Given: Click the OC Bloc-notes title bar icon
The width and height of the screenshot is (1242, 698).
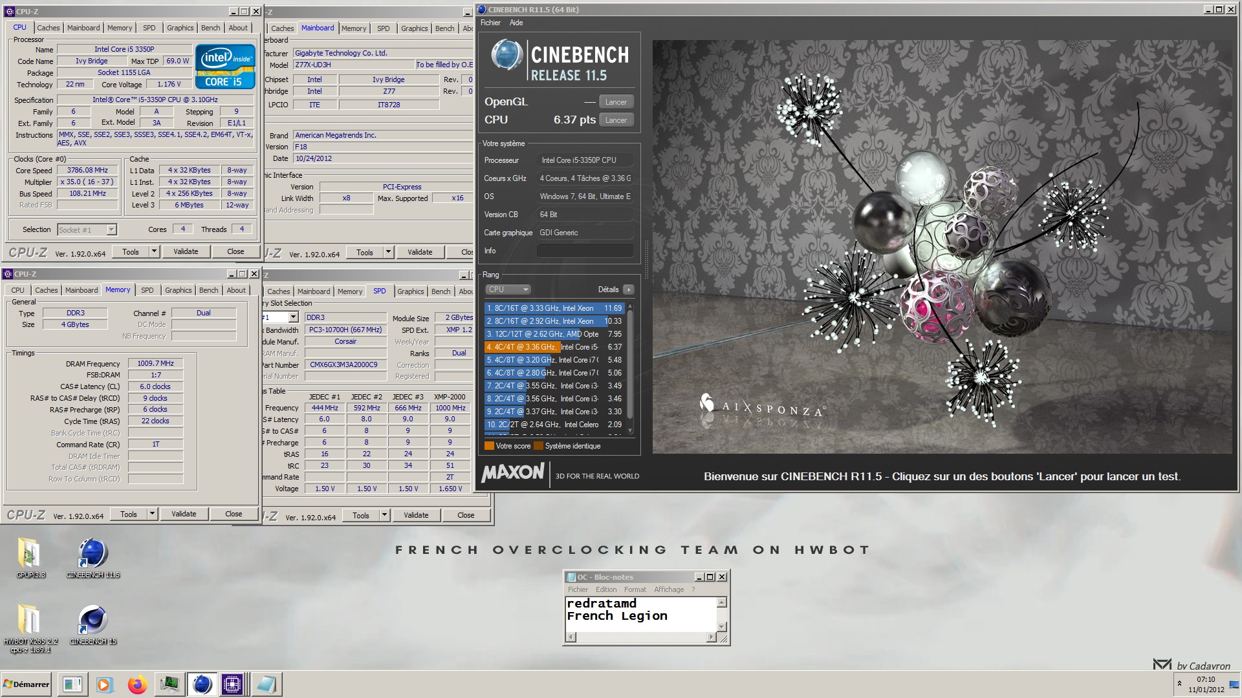Looking at the screenshot, I should [x=571, y=577].
